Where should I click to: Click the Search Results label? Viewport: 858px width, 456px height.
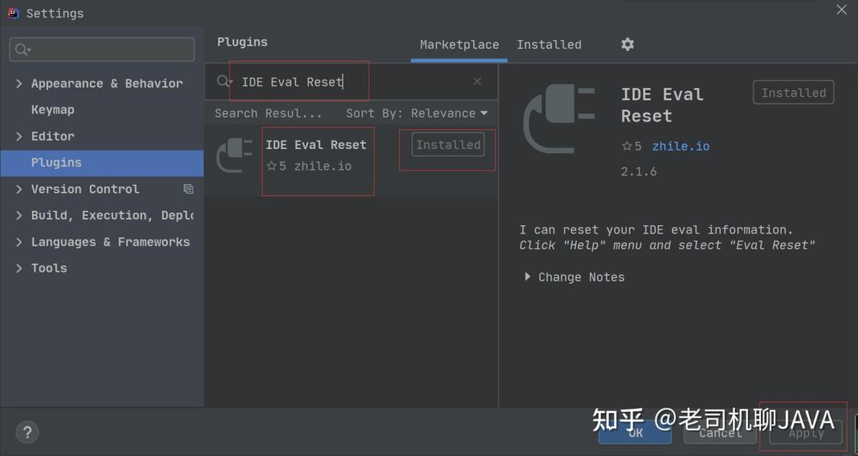click(x=268, y=113)
